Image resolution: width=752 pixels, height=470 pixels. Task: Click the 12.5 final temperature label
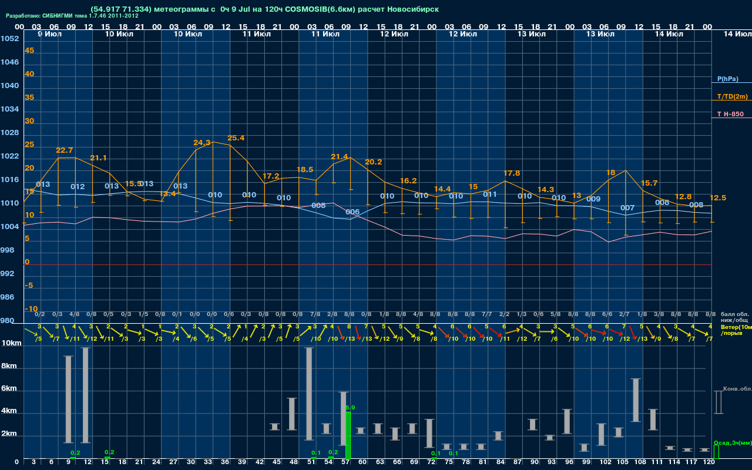coord(718,198)
